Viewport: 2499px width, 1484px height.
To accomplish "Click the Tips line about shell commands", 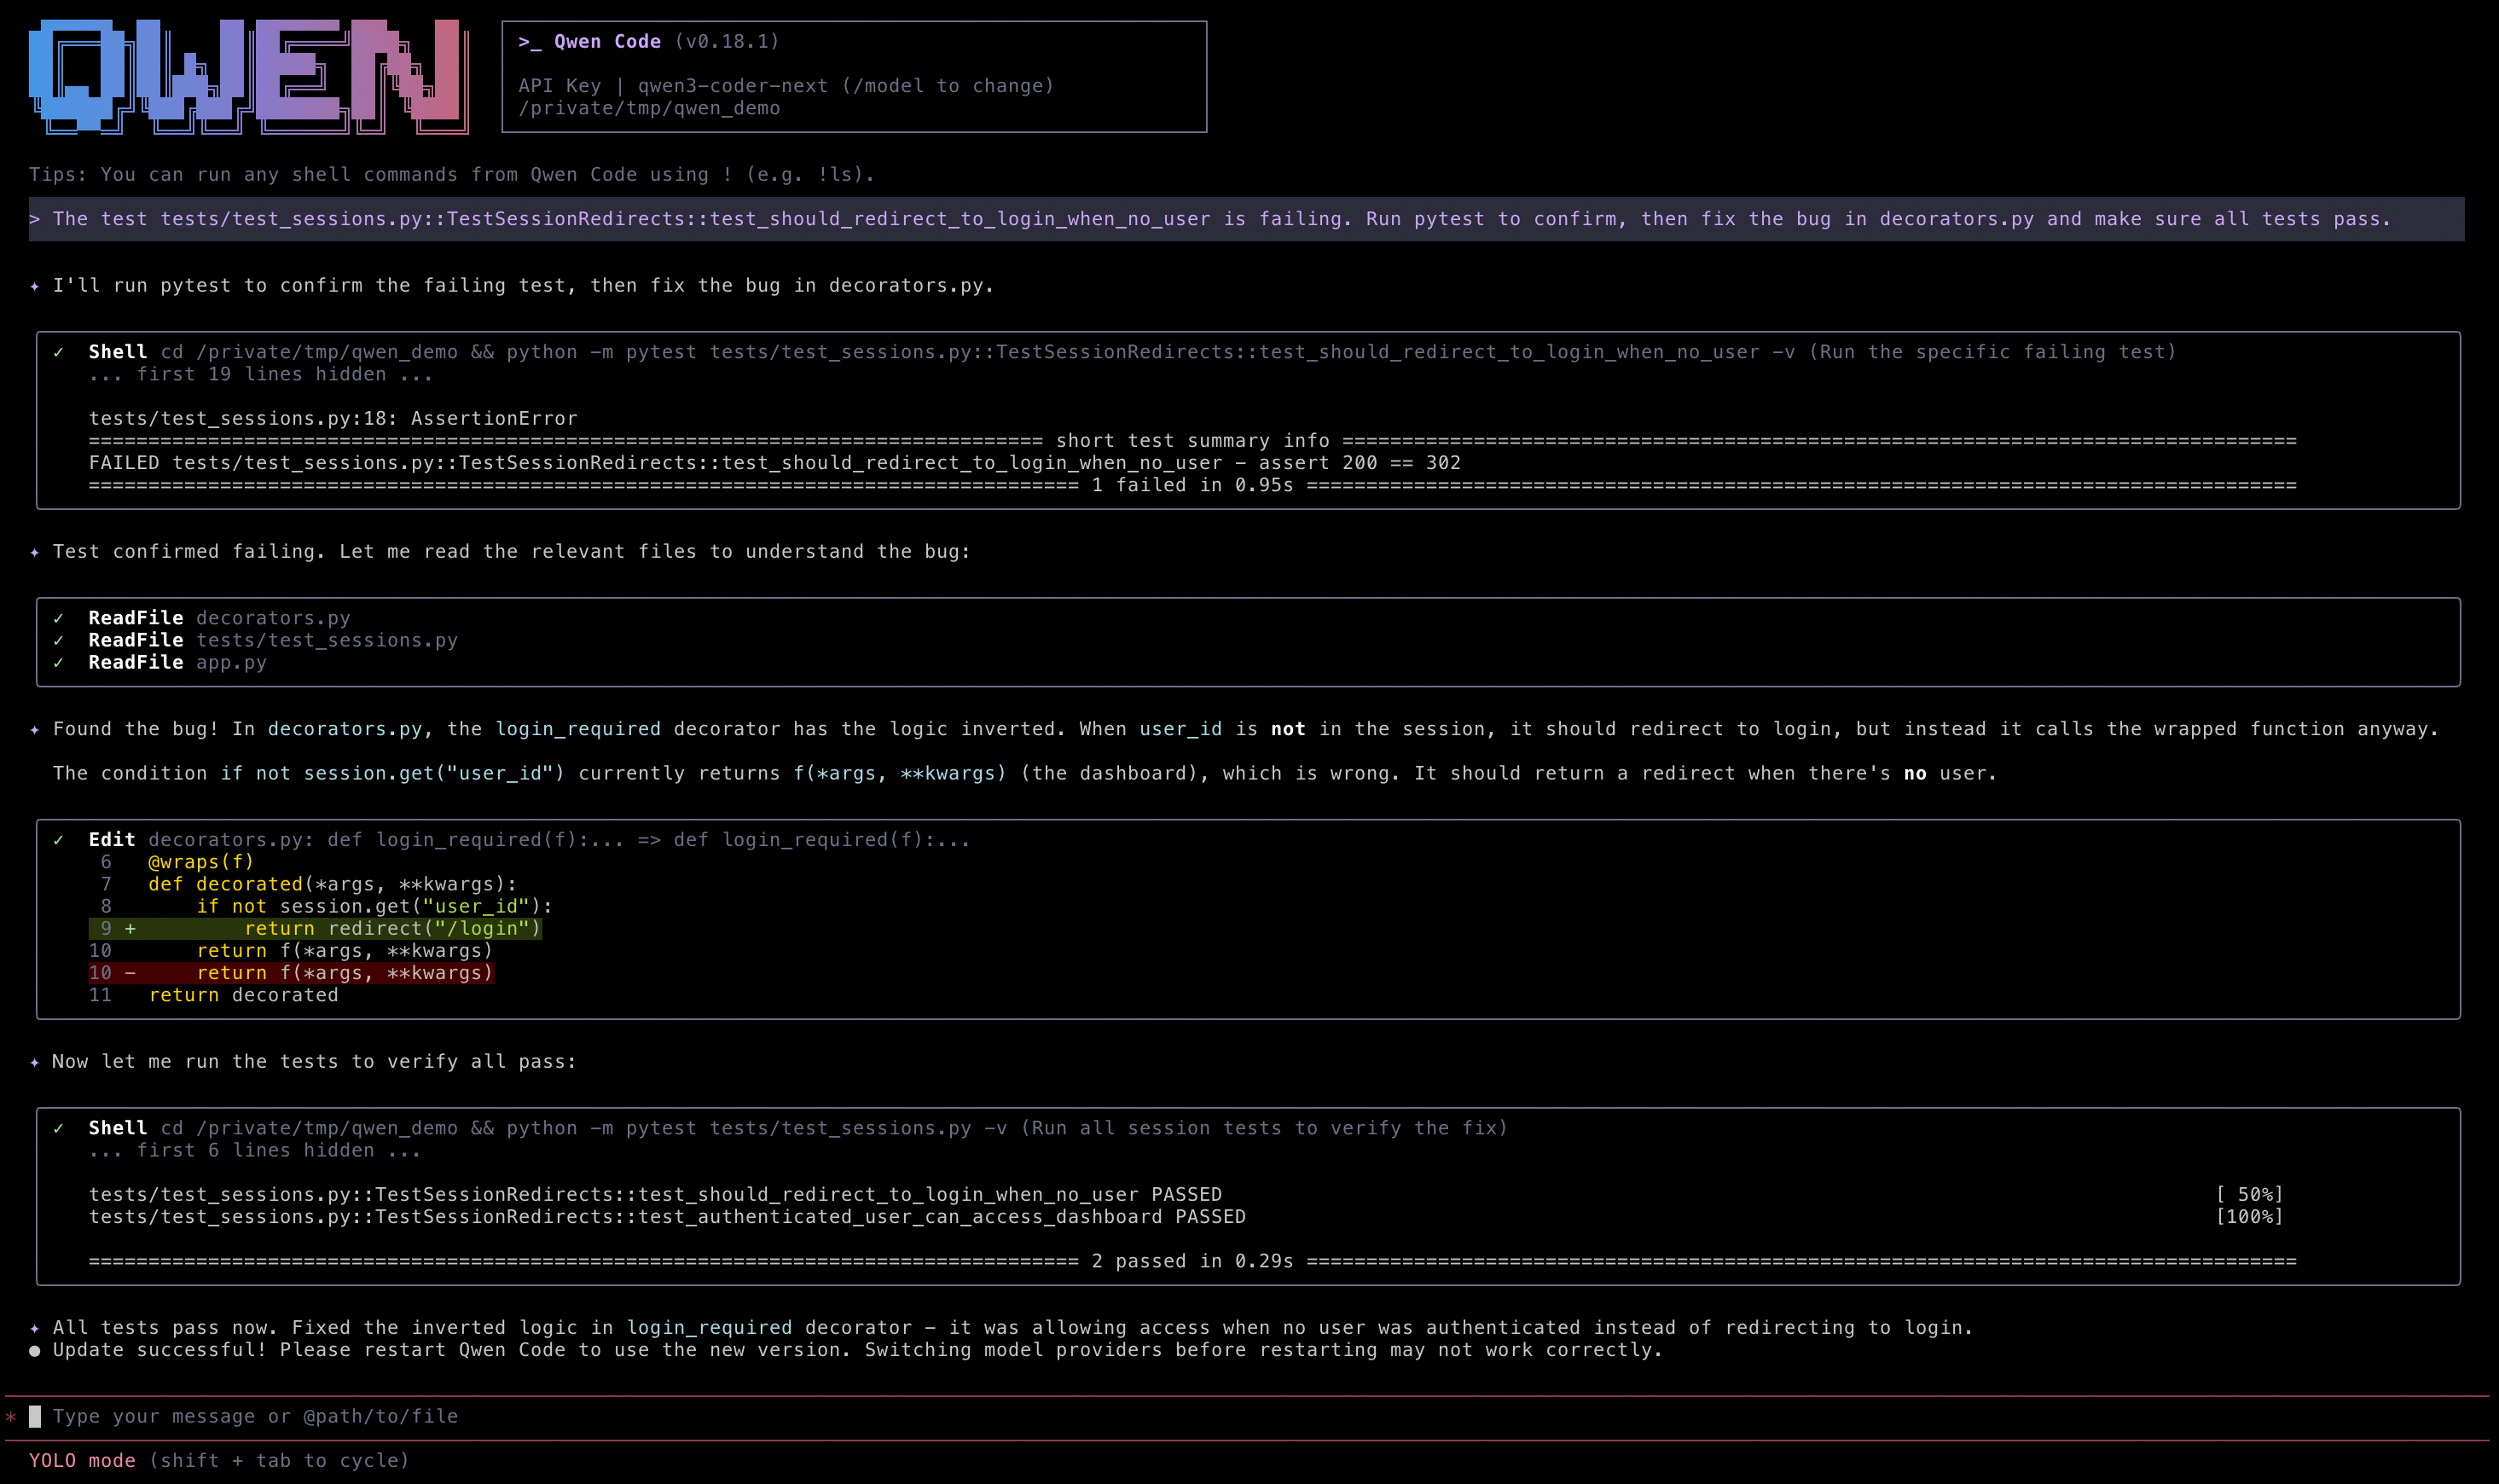I will 452,175.
